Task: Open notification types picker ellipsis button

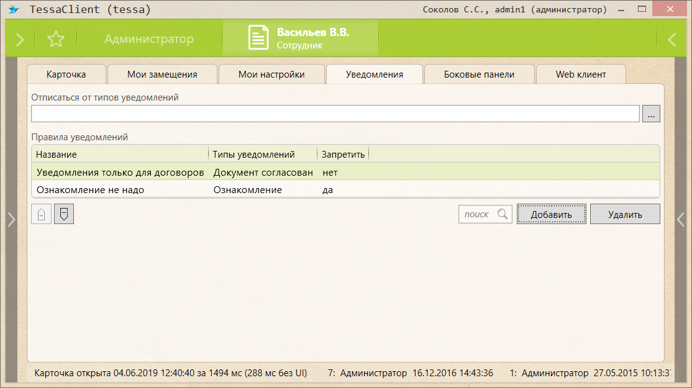Action: click(651, 114)
